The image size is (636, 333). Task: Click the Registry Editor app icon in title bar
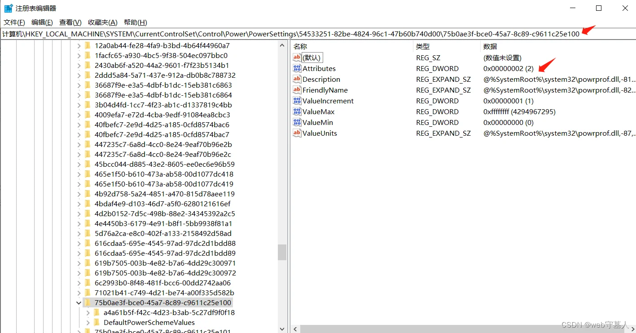click(x=8, y=8)
